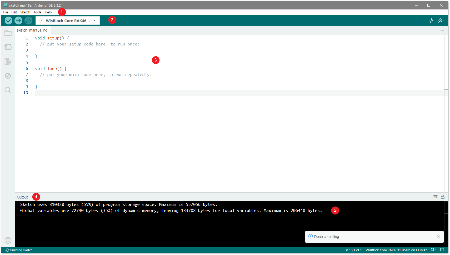Image resolution: width=450 pixels, height=255 pixels.
Task: Click the info icon in Done compiling toast
Action: (311, 236)
